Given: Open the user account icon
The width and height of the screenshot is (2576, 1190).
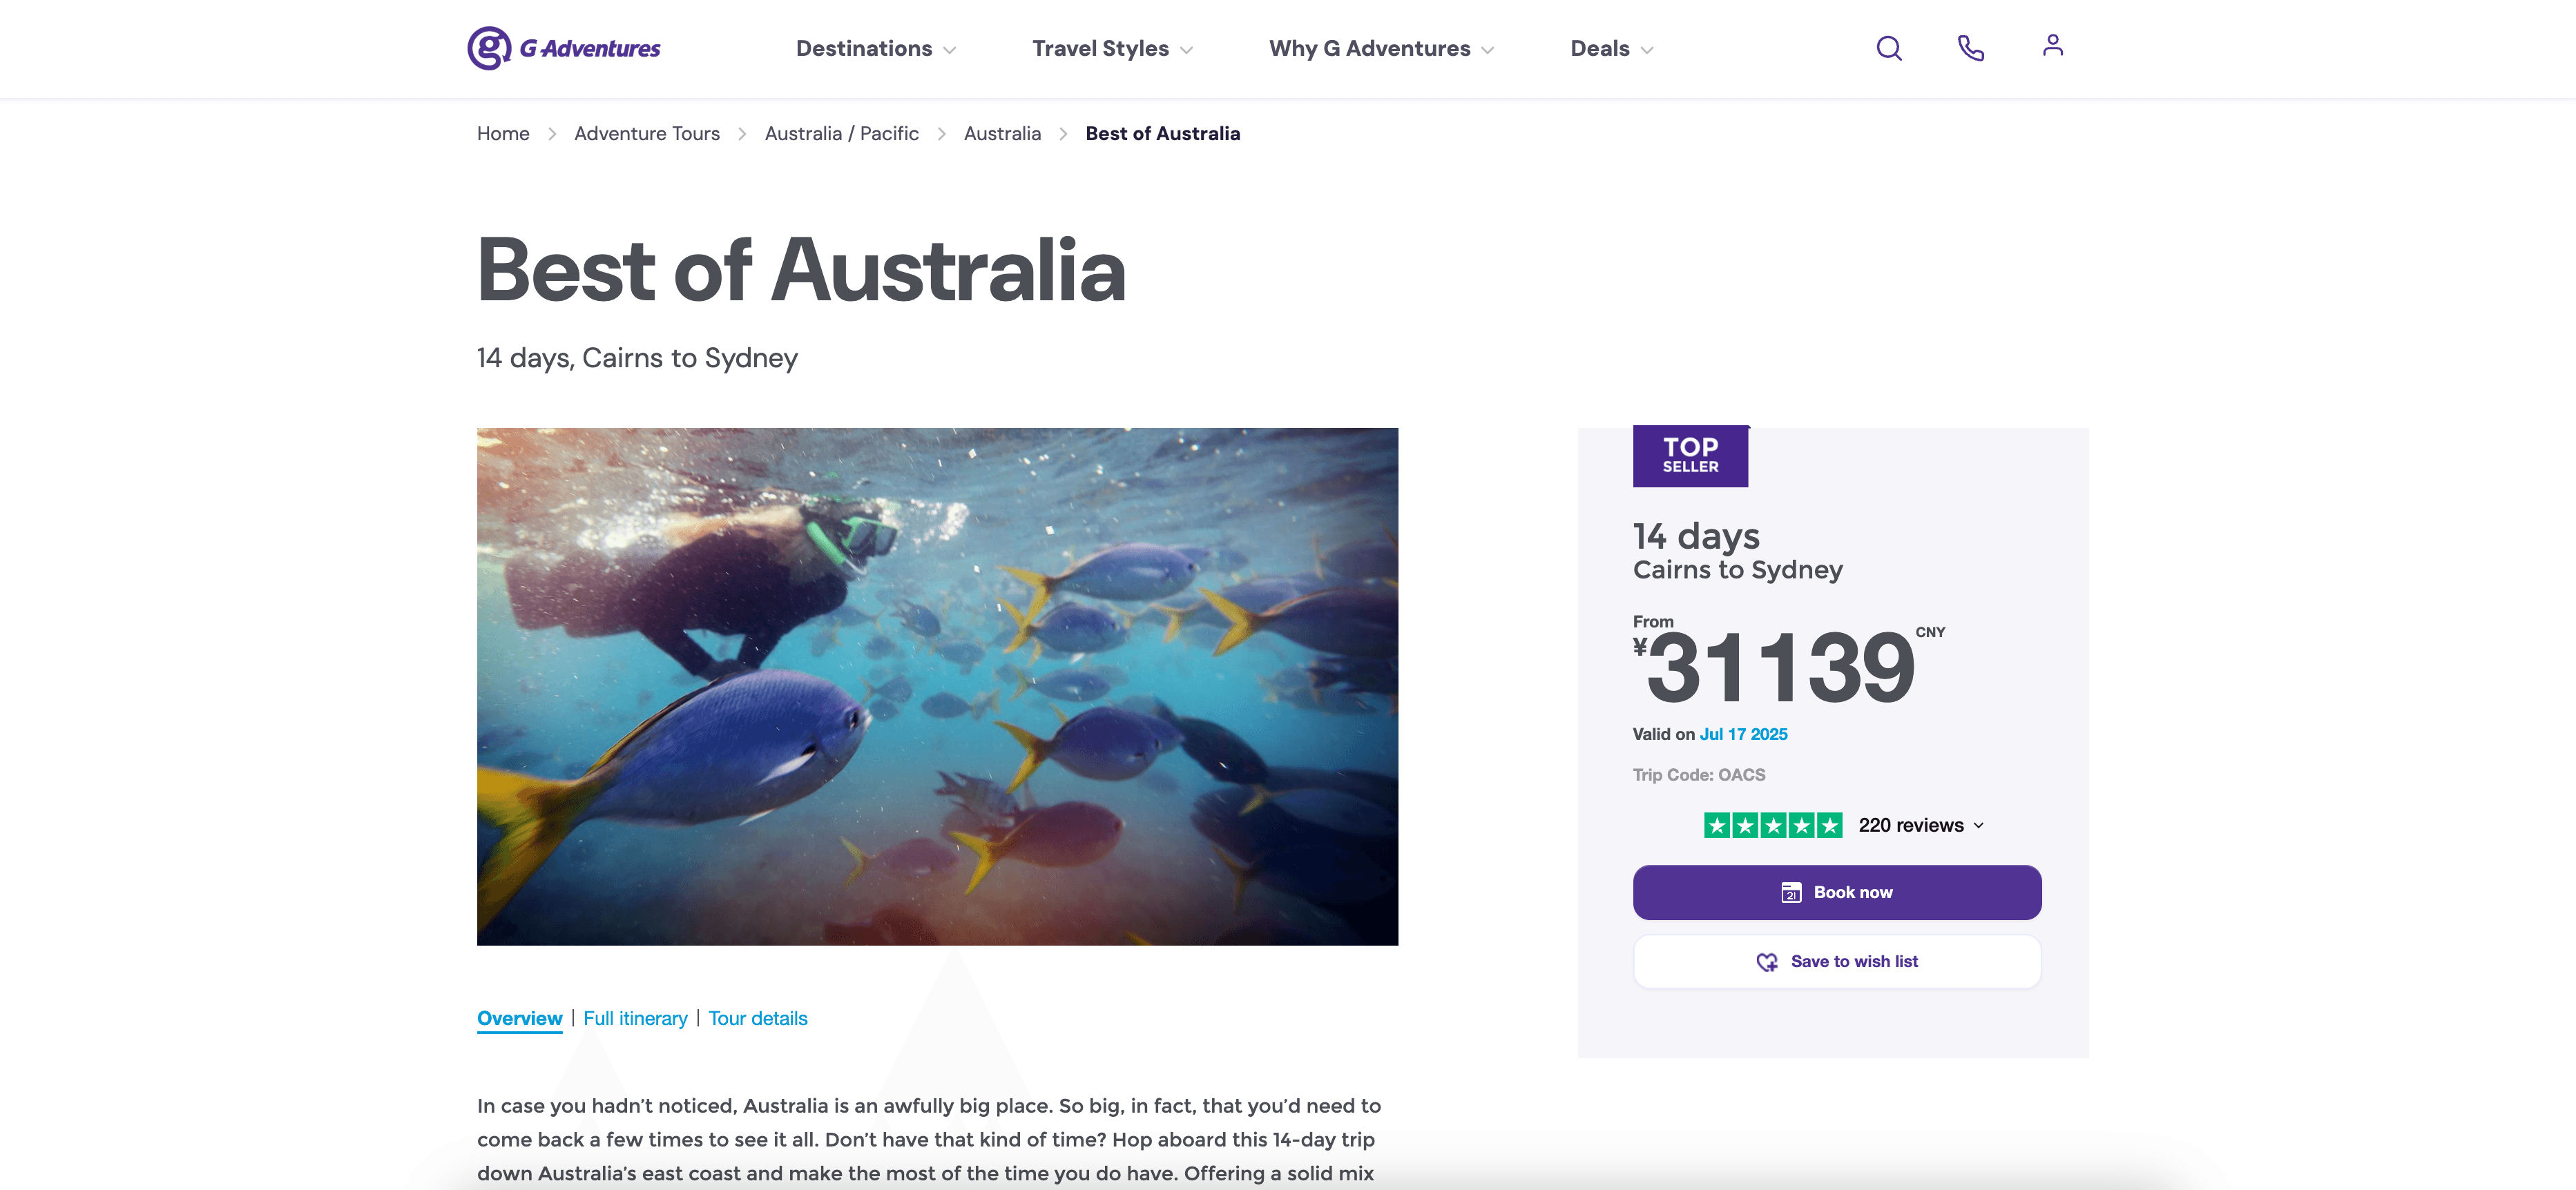Looking at the screenshot, I should coord(2052,46).
